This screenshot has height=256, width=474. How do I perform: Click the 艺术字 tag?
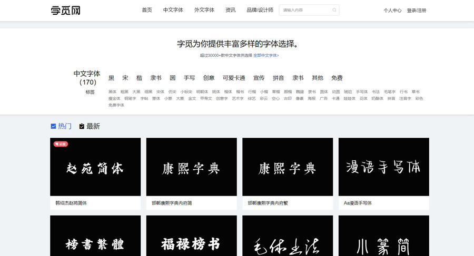pyautogui.click(x=238, y=98)
